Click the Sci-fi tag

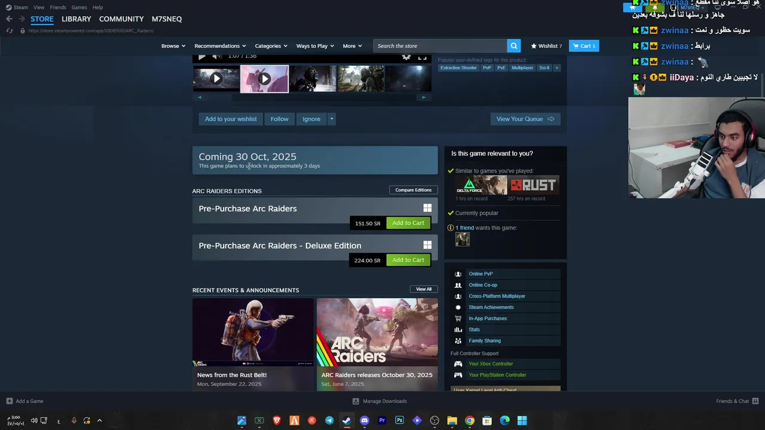544,68
